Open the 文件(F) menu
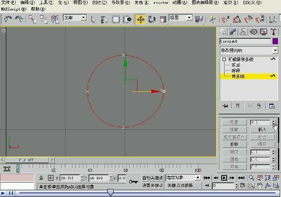 point(8,3)
